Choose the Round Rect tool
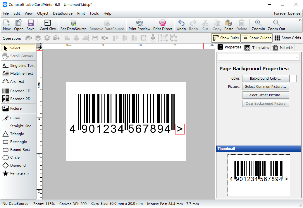This screenshot has height=208, width=303. pyautogui.click(x=18, y=150)
